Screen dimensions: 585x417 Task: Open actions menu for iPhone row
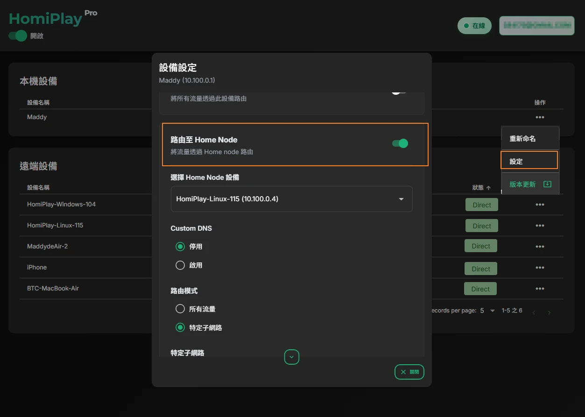pos(540,268)
